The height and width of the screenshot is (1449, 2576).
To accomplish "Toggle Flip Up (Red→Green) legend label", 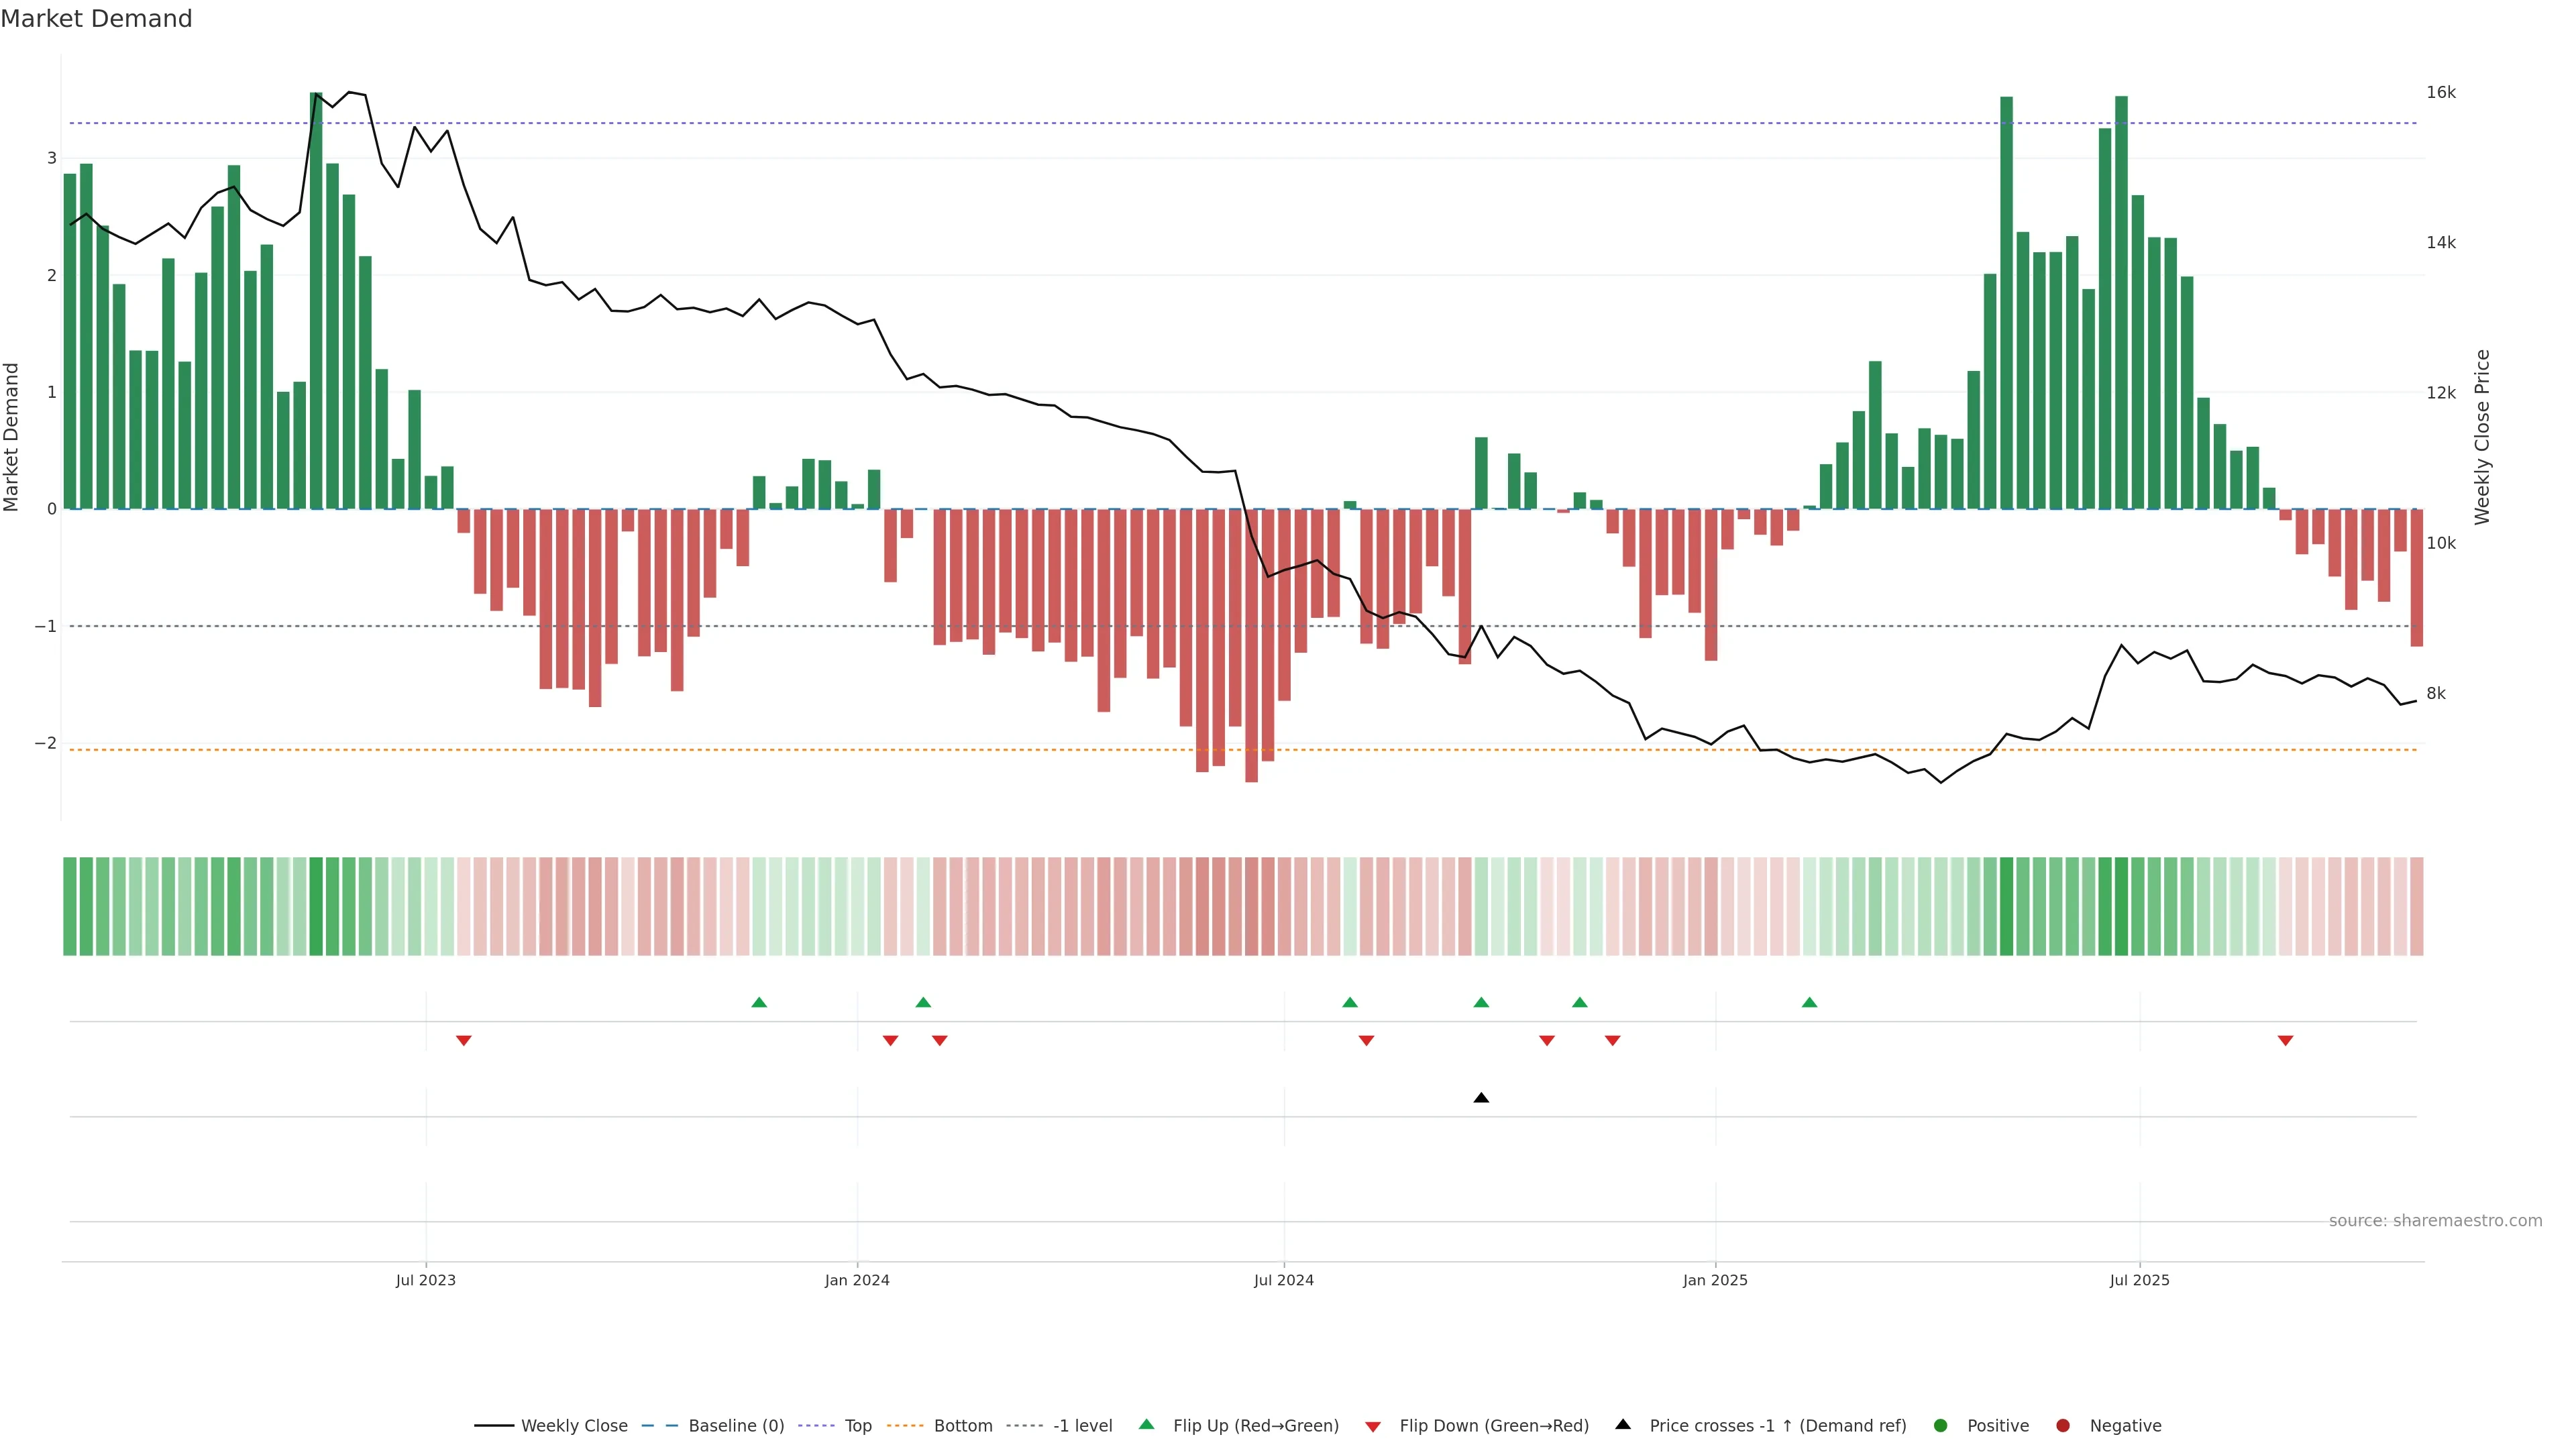I will pyautogui.click(x=1255, y=1426).
